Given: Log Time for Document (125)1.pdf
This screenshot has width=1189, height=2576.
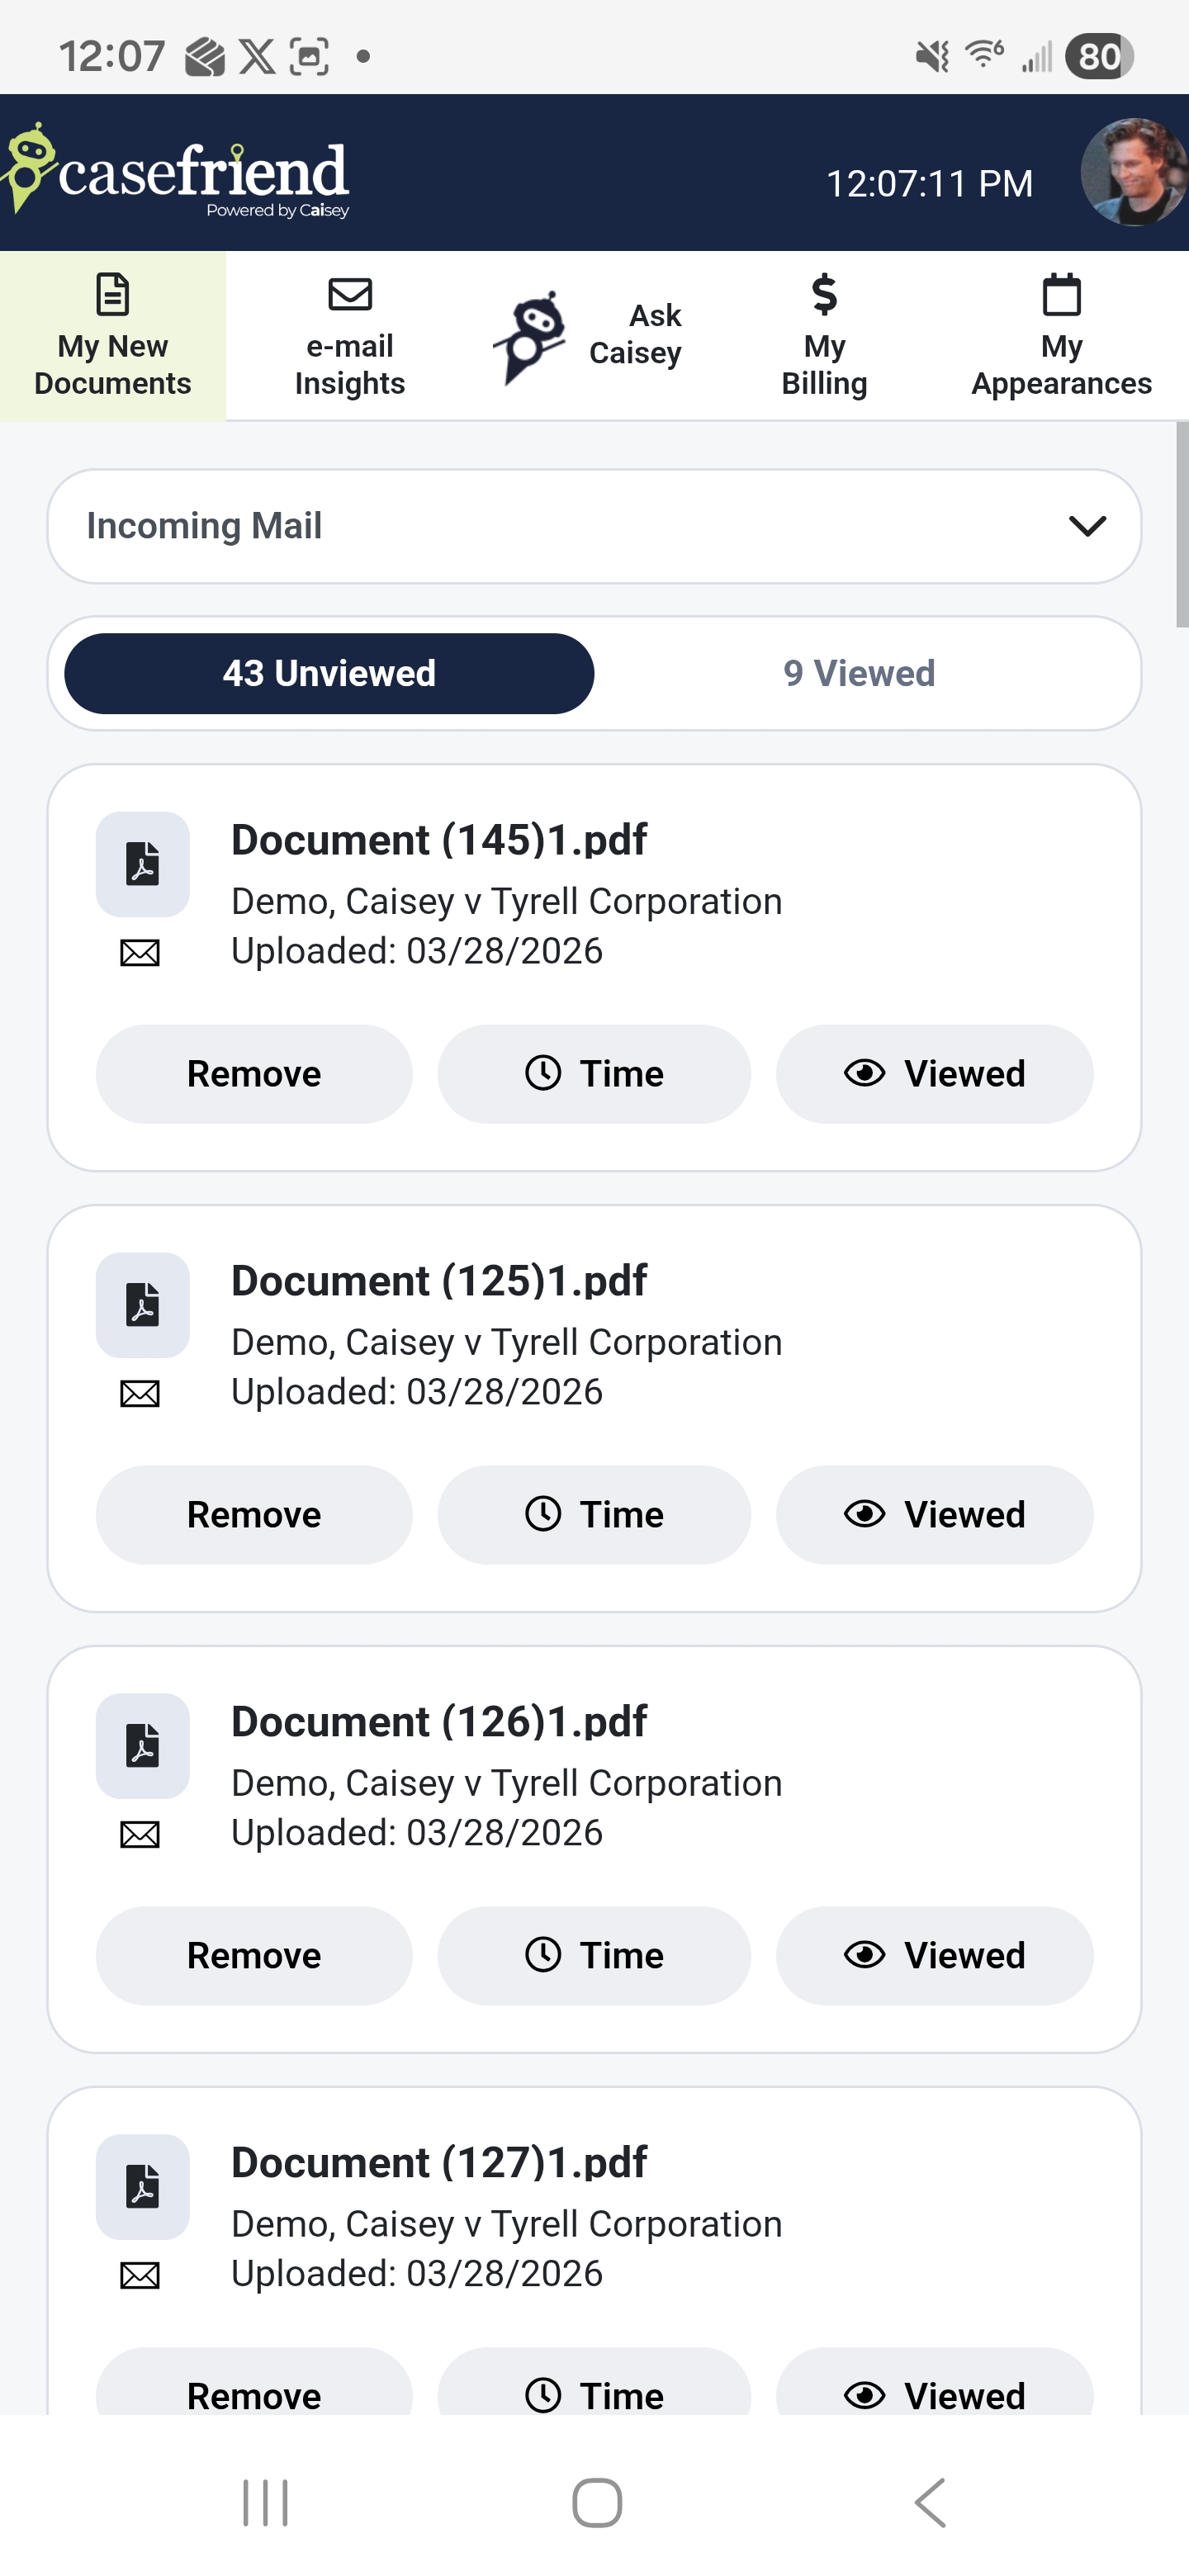Looking at the screenshot, I should [594, 1515].
